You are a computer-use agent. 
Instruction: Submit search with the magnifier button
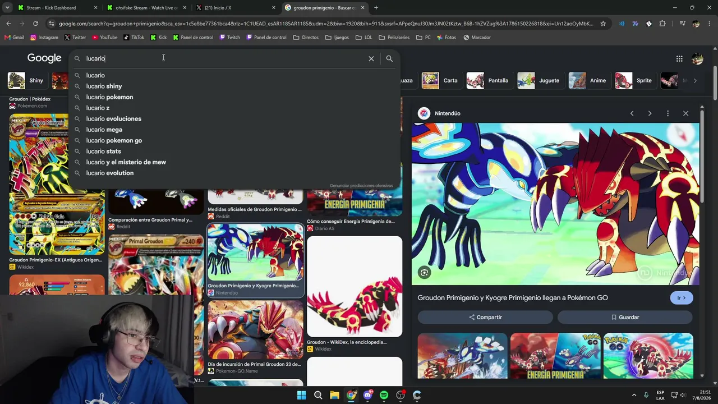pyautogui.click(x=389, y=58)
